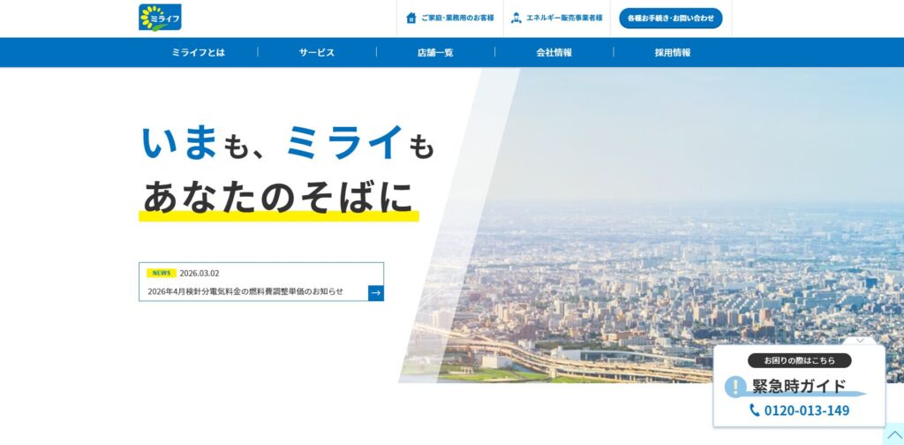Go to 店舗一覧 store list
This screenshot has width=904, height=445.
(x=435, y=52)
